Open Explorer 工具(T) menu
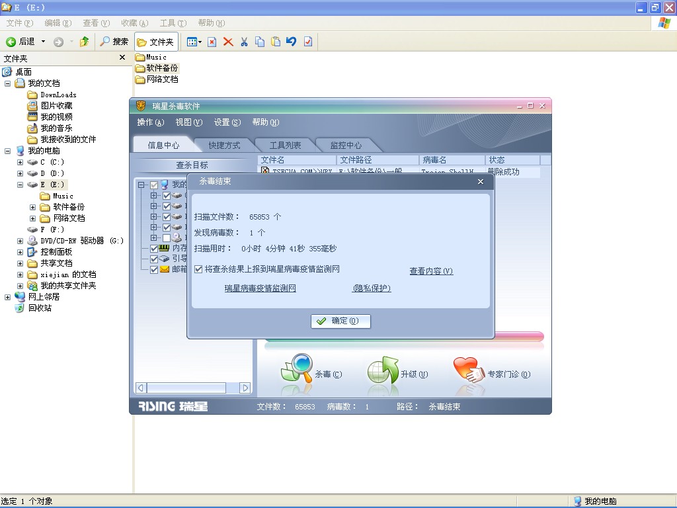677x508 pixels. [x=173, y=23]
